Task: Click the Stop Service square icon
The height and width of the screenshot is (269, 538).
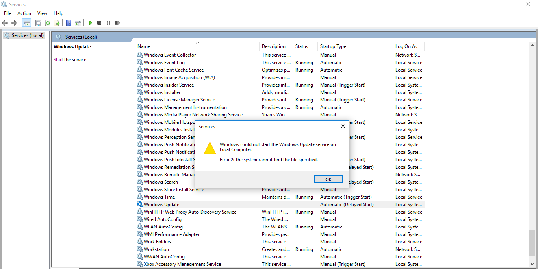Action: [x=99, y=23]
